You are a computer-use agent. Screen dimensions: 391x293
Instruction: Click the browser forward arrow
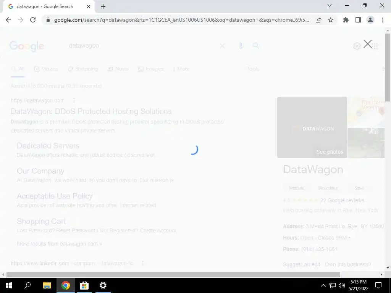21,20
